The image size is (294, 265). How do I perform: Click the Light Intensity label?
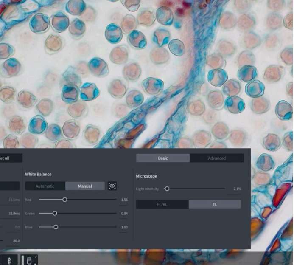click(147, 189)
